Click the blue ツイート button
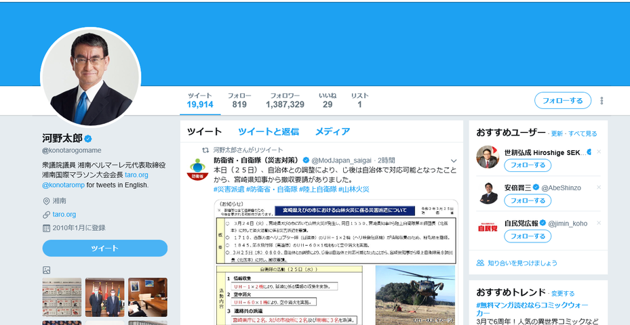 point(104,248)
